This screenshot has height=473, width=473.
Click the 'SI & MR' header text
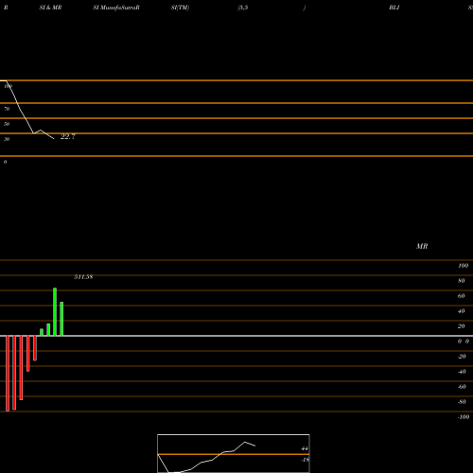pyautogui.click(x=50, y=8)
